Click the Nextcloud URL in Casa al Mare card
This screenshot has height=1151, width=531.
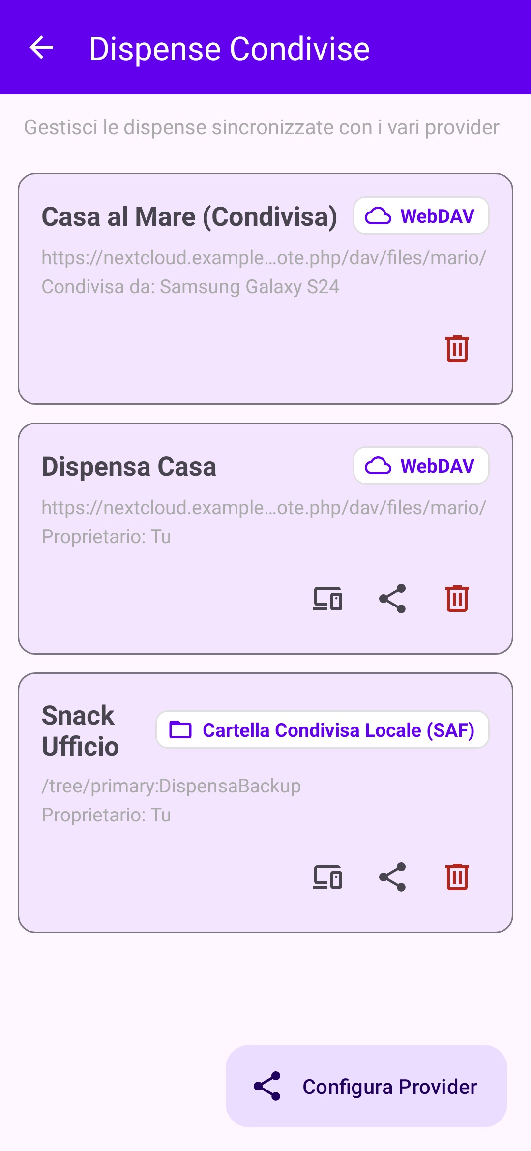click(x=264, y=258)
